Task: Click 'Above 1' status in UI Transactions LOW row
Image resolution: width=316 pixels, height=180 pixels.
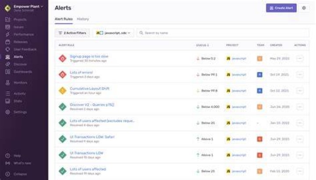Action: coord(207,155)
